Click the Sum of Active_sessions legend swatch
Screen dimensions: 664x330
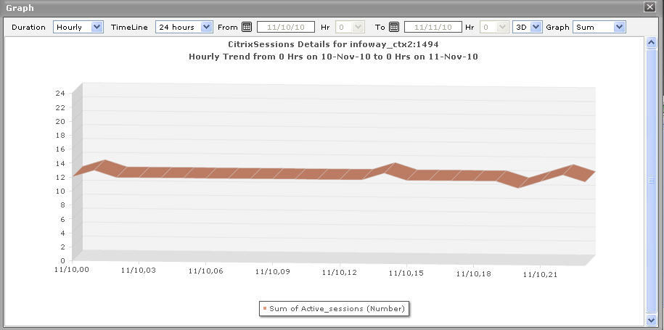tap(265, 308)
